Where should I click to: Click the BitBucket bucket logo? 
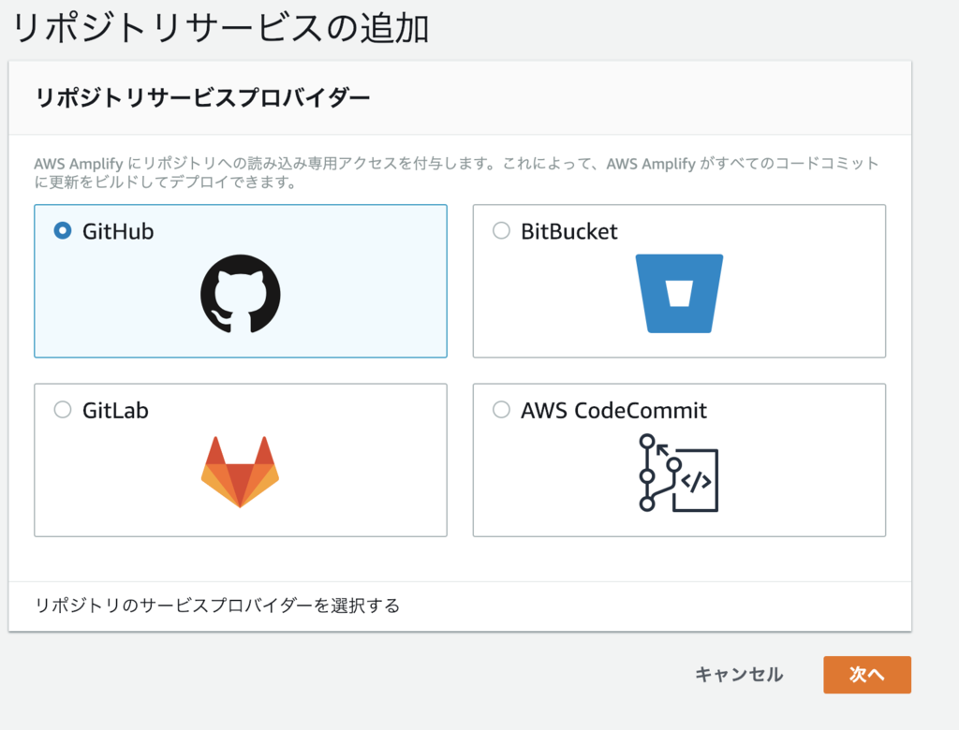point(679,294)
